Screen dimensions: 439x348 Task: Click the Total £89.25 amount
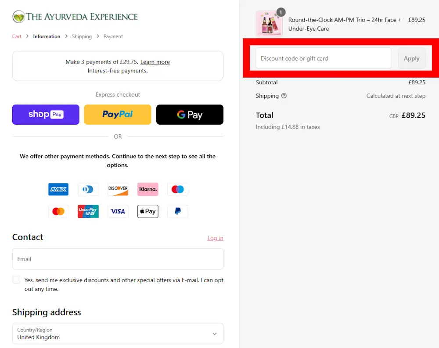pos(413,115)
